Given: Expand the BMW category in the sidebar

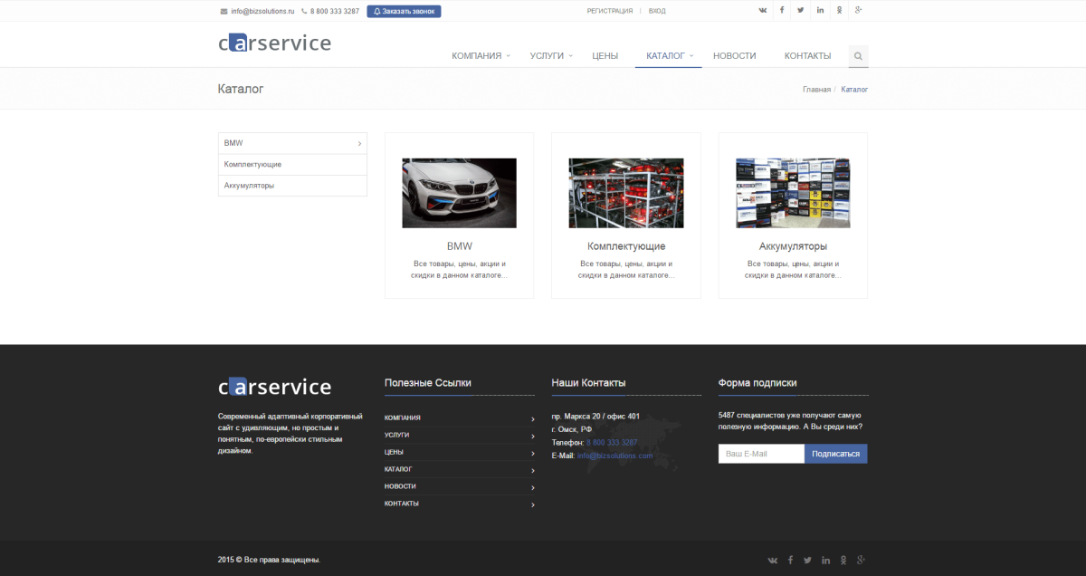Looking at the screenshot, I should click(x=359, y=142).
